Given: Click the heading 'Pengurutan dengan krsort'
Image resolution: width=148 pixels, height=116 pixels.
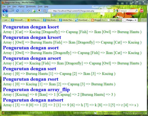Looking at the screenshot, I should pyautogui.click(x=32, y=37).
